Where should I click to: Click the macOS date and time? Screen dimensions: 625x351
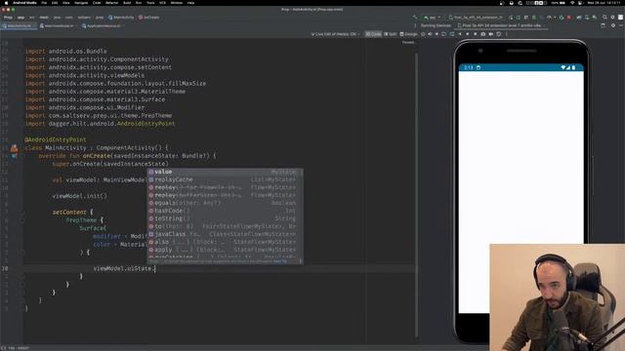click(604, 3)
